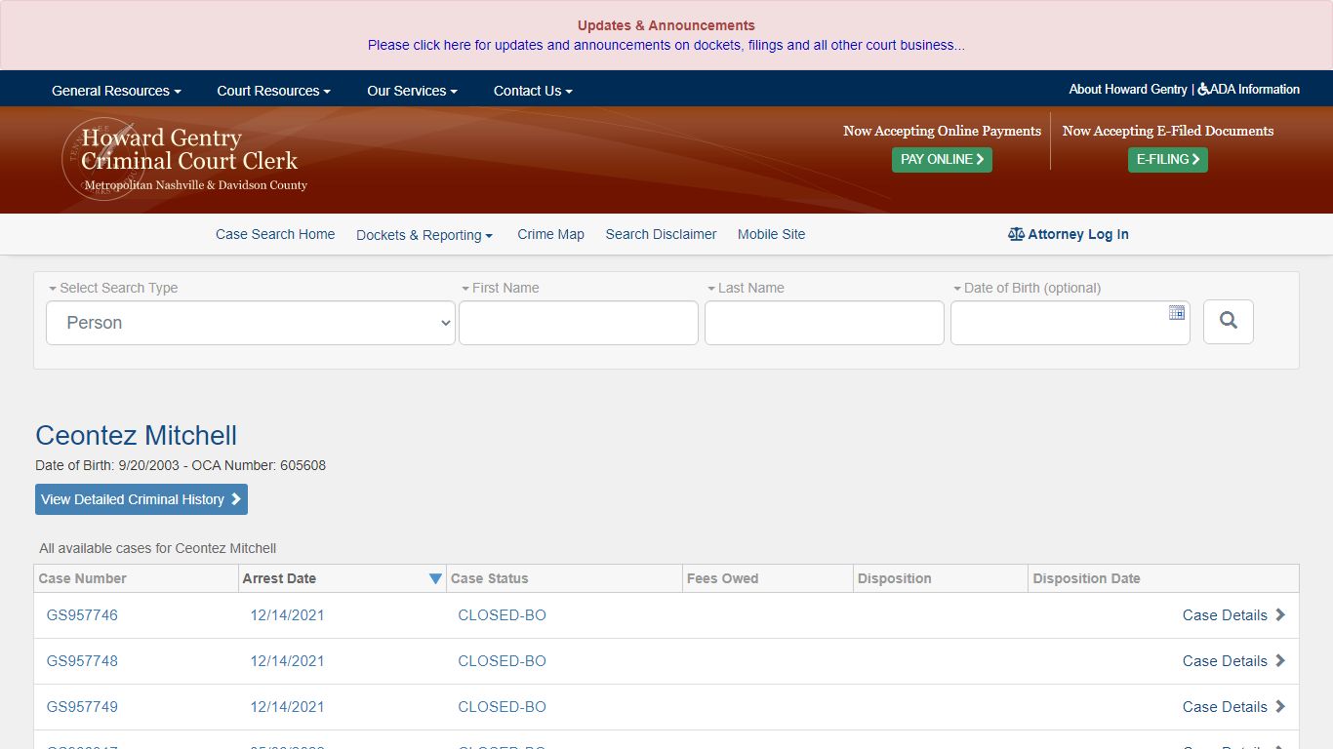Open the Crime Map page
Image resolution: width=1333 pixels, height=749 pixels.
pos(550,234)
